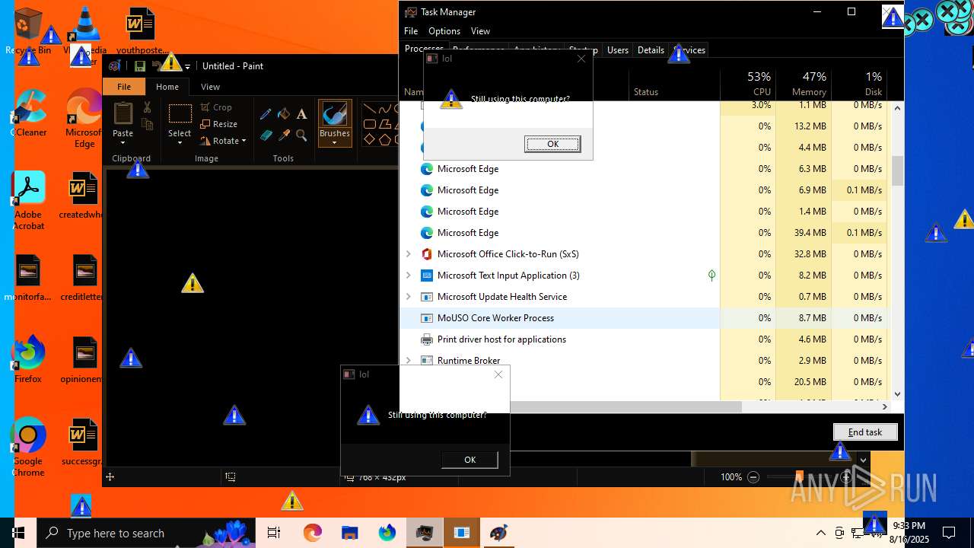
Task: Select the Color picker eyedropper tool
Action: pyautogui.click(x=284, y=135)
